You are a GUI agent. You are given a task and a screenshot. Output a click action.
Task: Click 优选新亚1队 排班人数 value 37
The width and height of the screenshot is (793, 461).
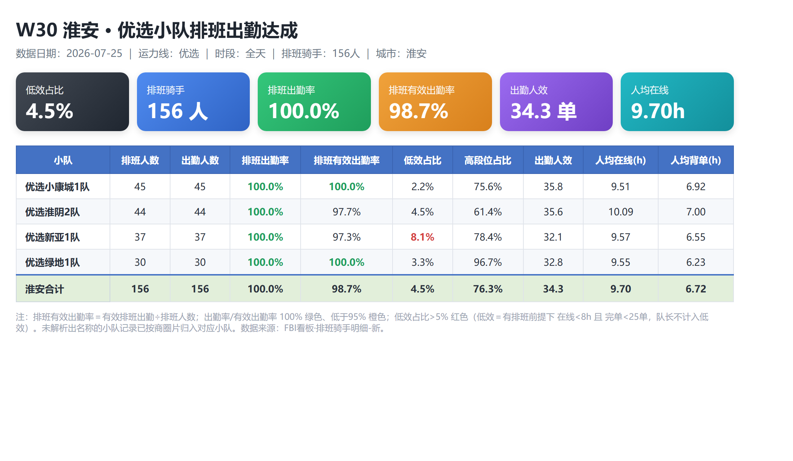coord(140,237)
